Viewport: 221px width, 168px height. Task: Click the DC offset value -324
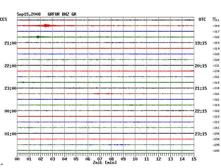(x=216, y=60)
